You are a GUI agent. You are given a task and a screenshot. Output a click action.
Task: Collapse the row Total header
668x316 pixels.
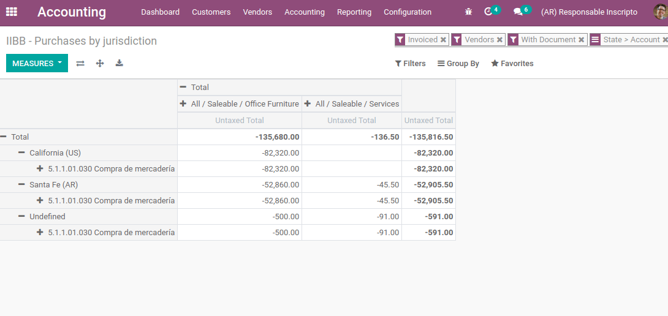coord(89,137)
